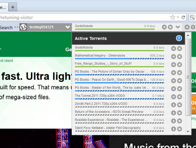The width and height of the screenshot is (196, 148).
Task: Open a new browser tab
Action: (x=12, y=7)
